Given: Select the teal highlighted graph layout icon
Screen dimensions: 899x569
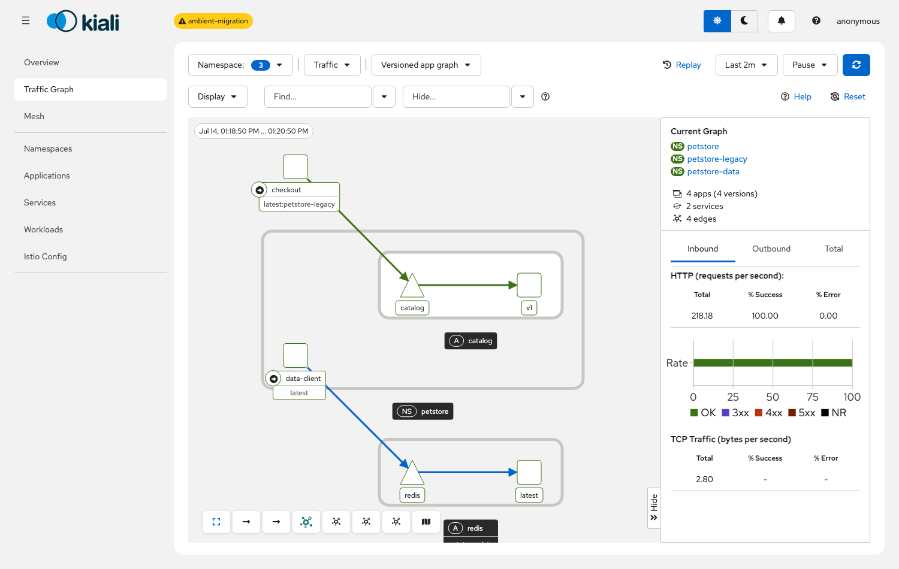Looking at the screenshot, I should click(x=306, y=522).
